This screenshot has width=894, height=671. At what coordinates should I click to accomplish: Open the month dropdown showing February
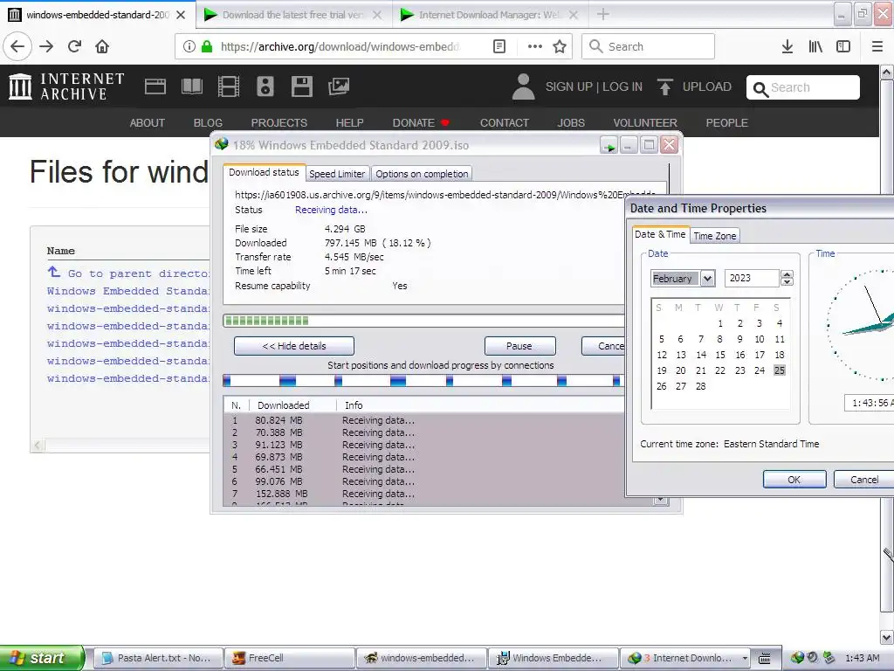coord(707,279)
